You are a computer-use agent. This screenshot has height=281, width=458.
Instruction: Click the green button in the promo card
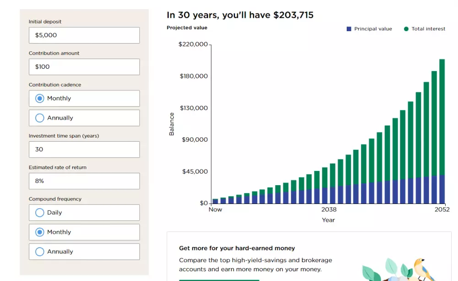219,280
